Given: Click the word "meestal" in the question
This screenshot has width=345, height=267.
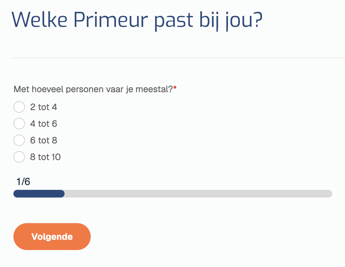Looking at the screenshot, I should click(154, 89).
